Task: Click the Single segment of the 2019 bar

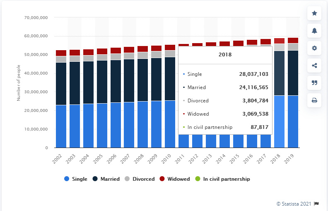Action: point(293,121)
